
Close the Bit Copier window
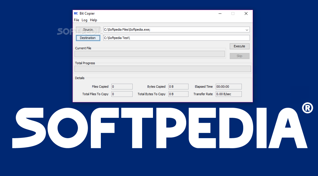[x=246, y=13]
